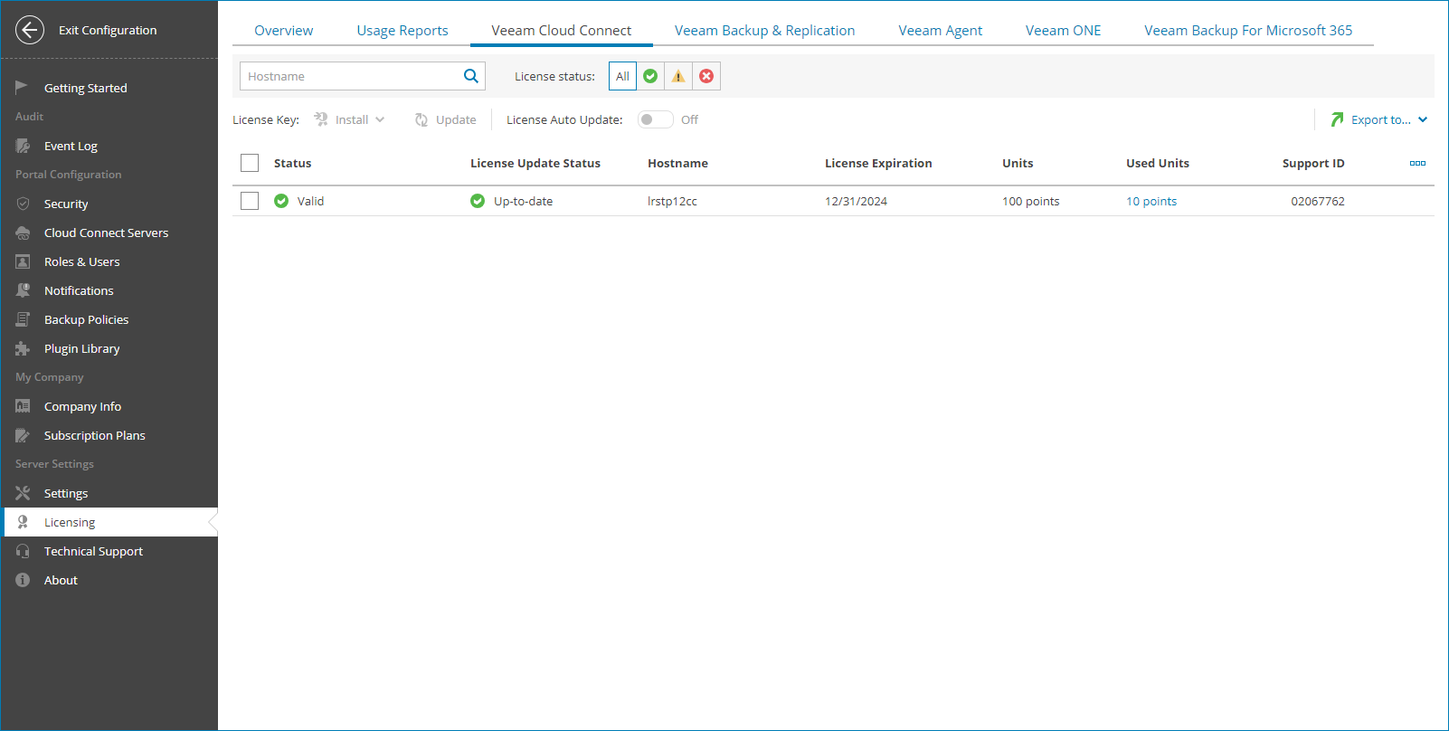Filter licenses by warning triangle status
Screen dimensions: 1449x731
pyautogui.click(x=678, y=76)
